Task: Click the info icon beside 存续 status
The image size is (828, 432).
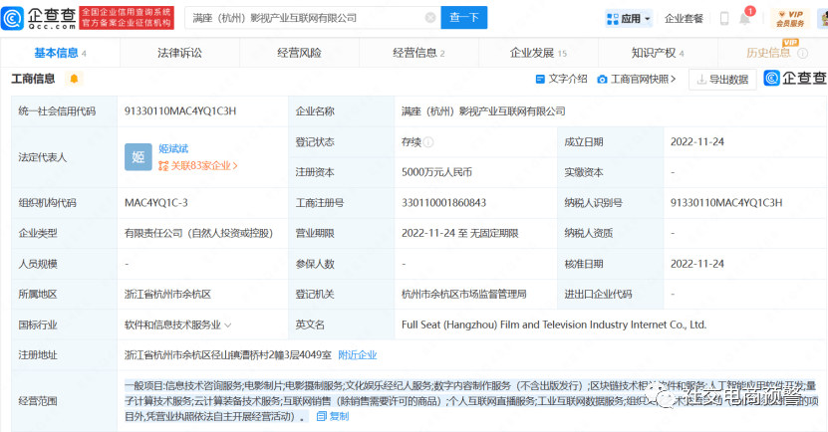Action: pos(428,142)
